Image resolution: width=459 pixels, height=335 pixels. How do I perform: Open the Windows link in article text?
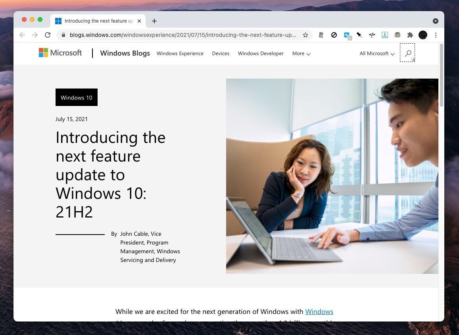[x=319, y=312]
